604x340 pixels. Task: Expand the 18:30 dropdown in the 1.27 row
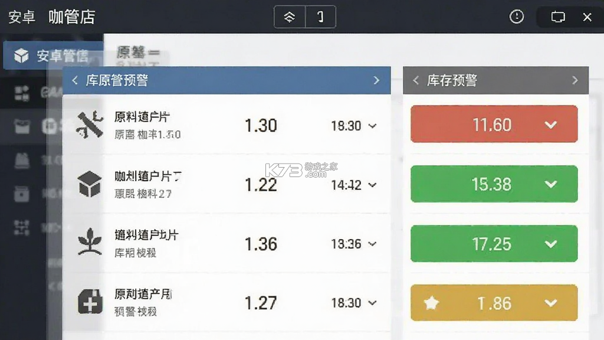coord(372,303)
